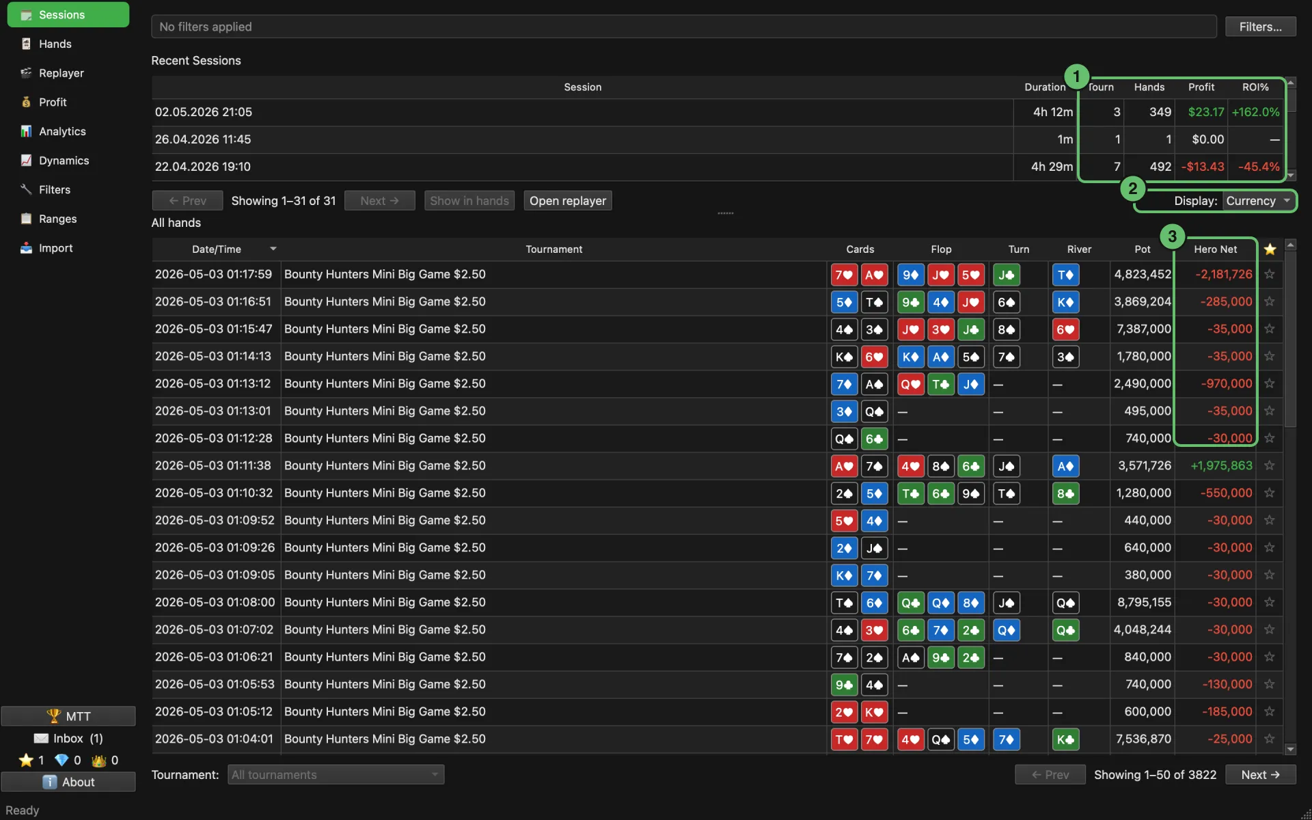Click the crown counter icon

[99, 760]
